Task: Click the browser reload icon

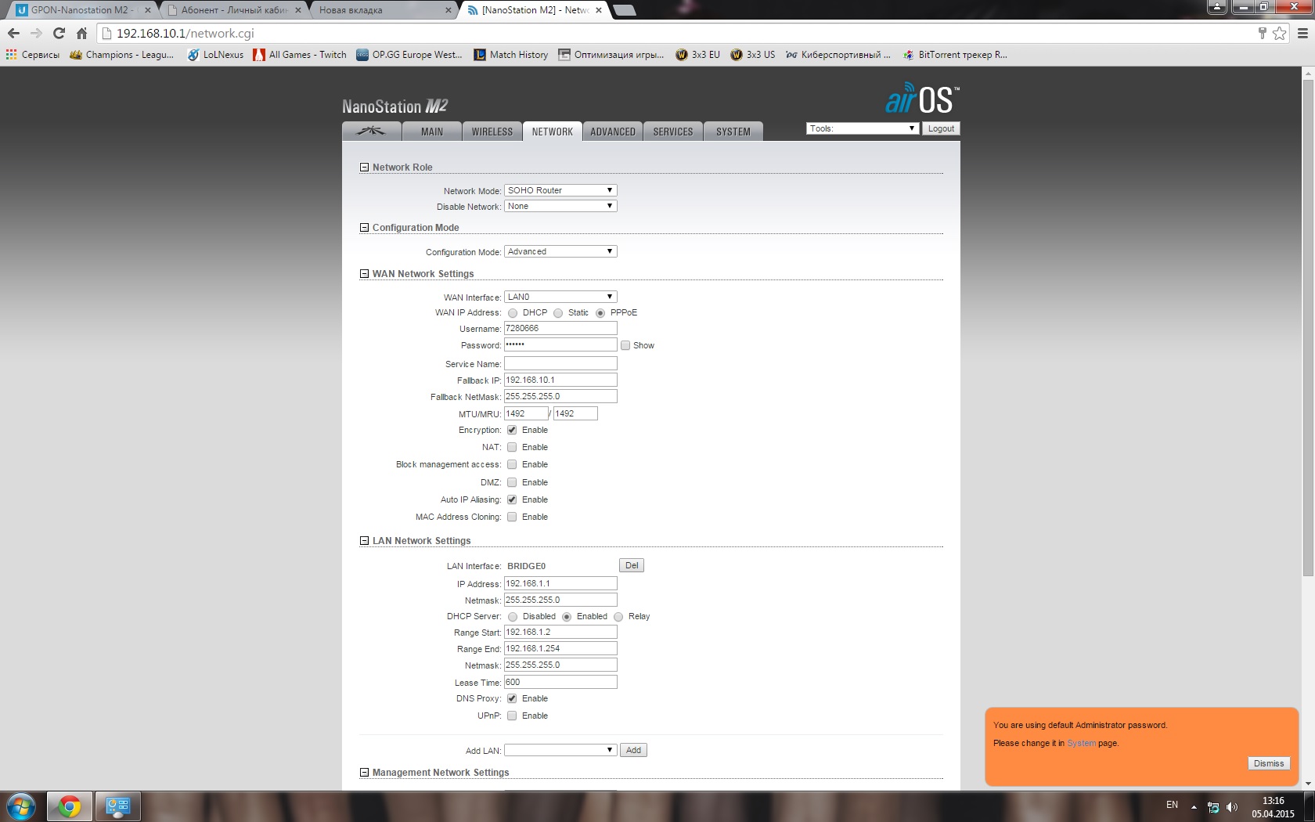Action: click(x=59, y=33)
